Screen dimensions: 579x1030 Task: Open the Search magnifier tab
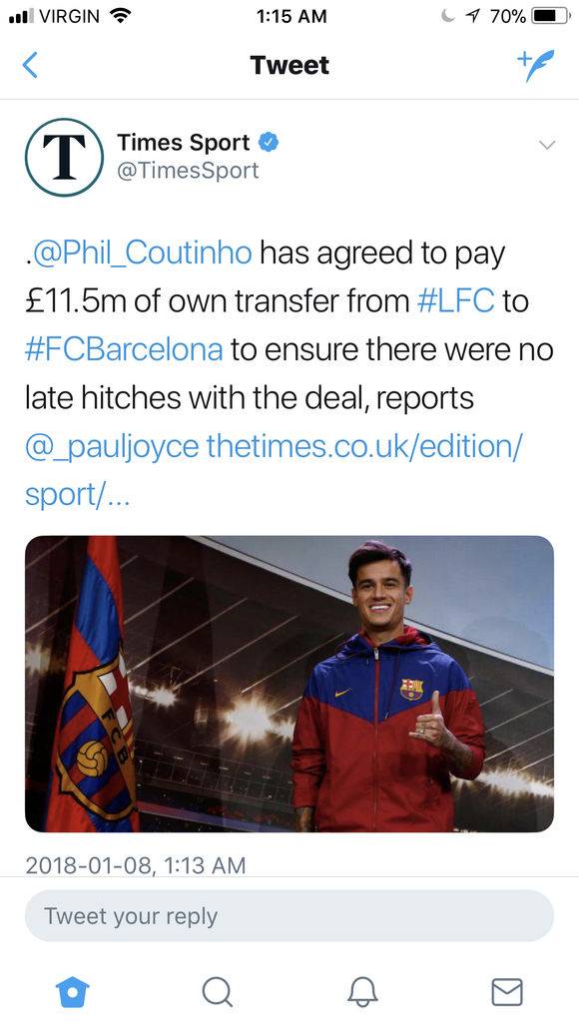(217, 992)
